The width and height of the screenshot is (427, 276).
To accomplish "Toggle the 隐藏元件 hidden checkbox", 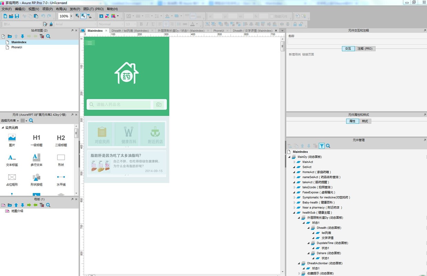I will coord(272,16).
